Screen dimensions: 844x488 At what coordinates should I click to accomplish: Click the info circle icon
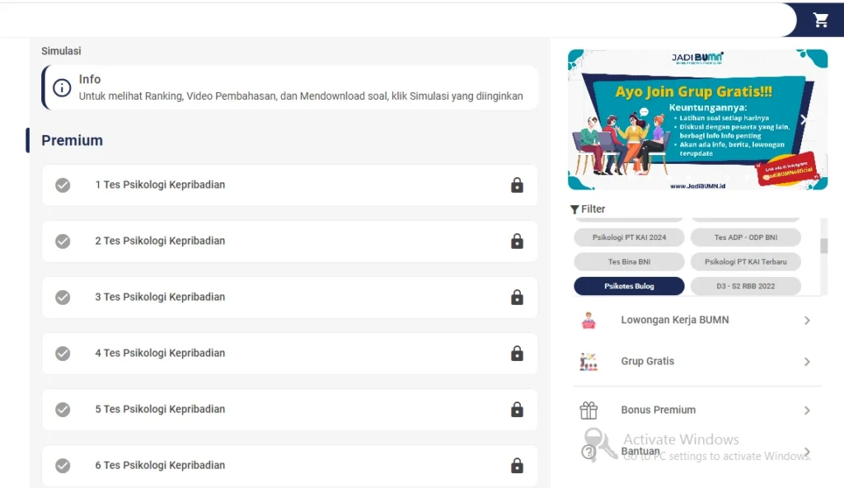tap(62, 88)
